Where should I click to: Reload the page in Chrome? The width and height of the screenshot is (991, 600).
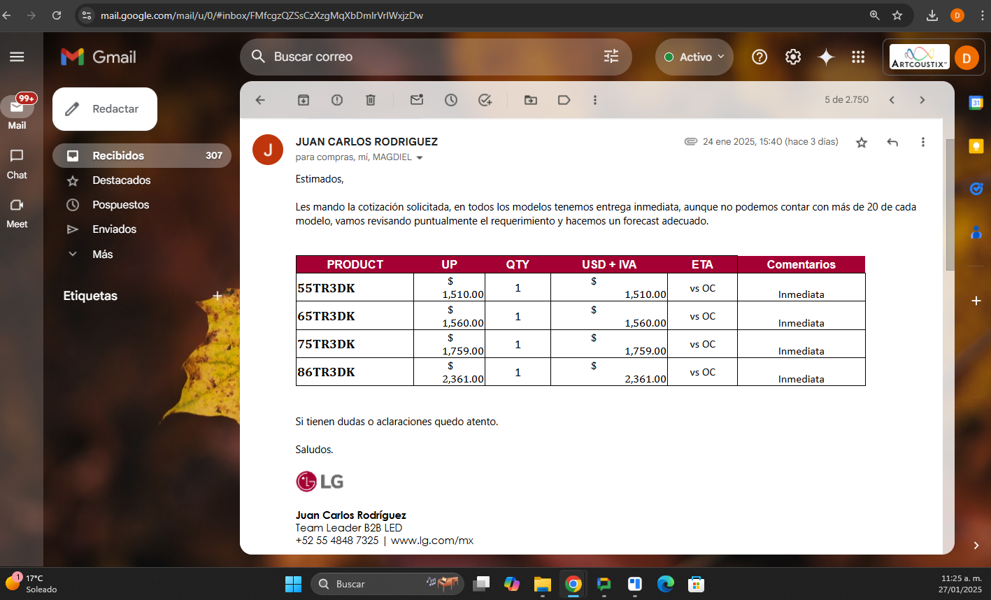(57, 15)
